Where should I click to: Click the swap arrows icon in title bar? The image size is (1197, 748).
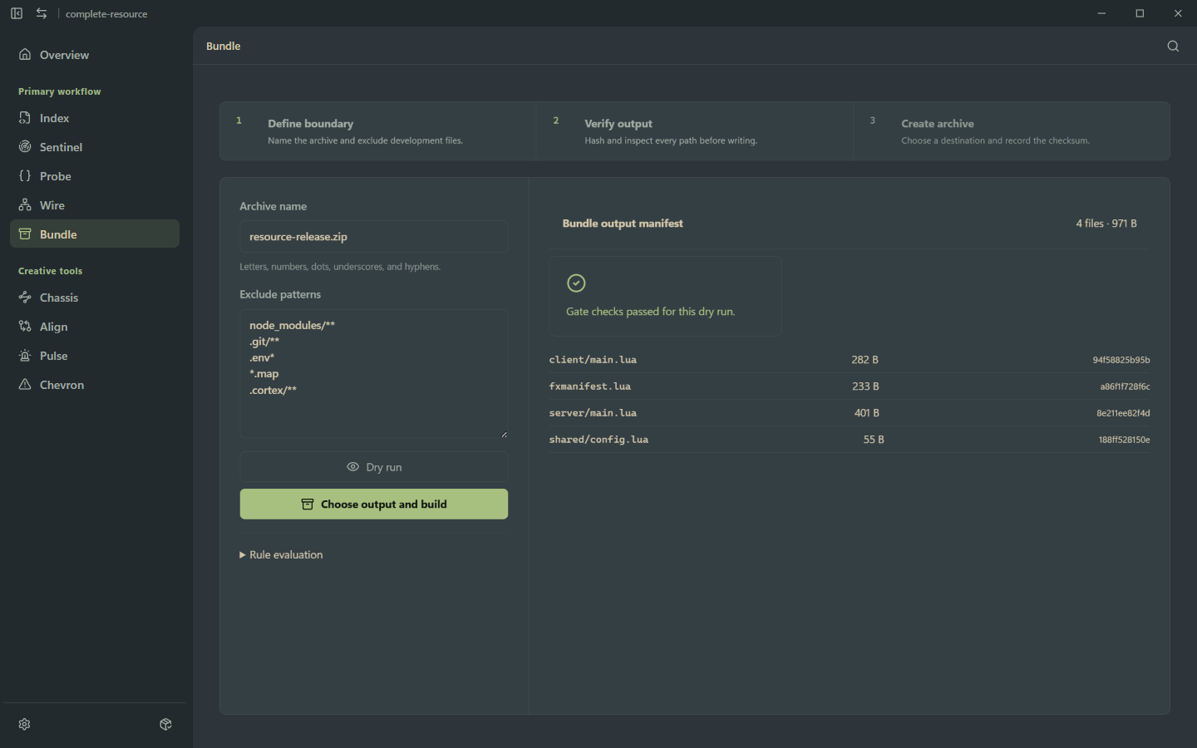[42, 13]
